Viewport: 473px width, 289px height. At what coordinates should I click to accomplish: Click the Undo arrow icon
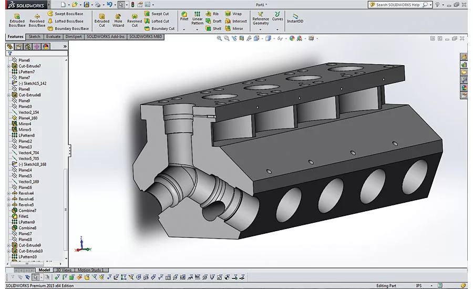click(x=109, y=5)
